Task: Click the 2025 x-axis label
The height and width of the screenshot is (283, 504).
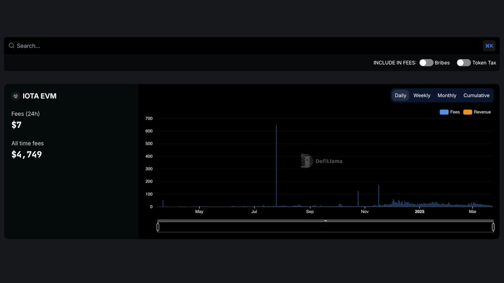Action: [x=420, y=212]
